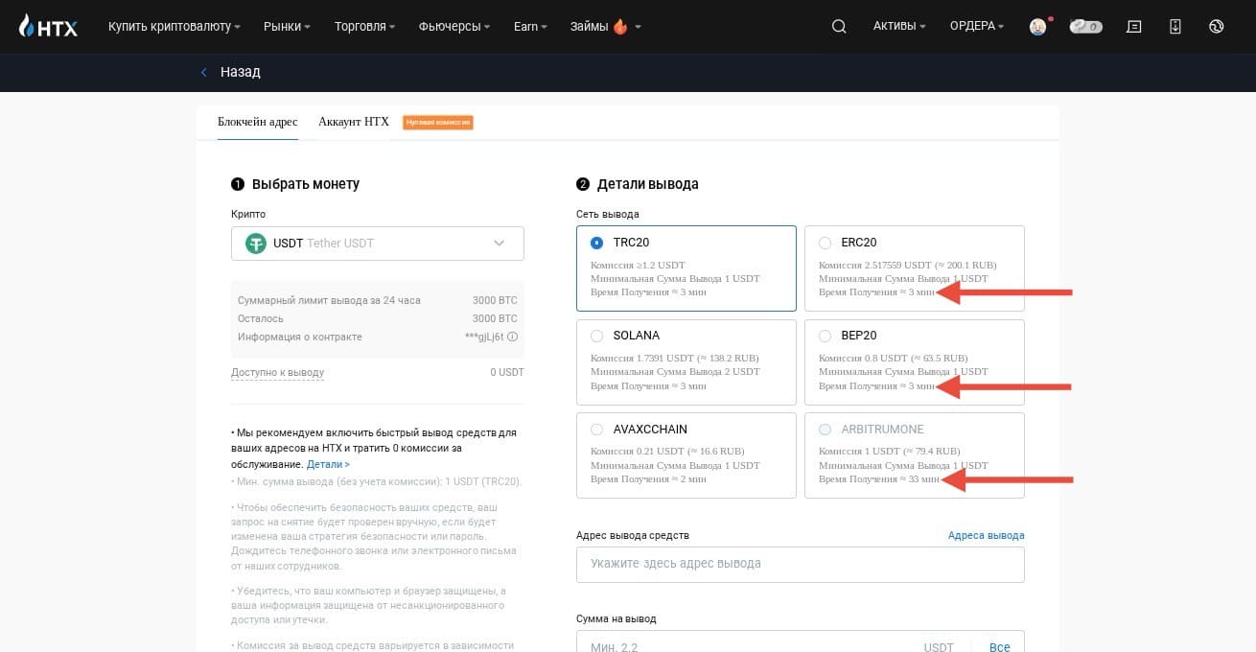Click the Все button in amount field
This screenshot has width=1256, height=652.
click(x=999, y=647)
